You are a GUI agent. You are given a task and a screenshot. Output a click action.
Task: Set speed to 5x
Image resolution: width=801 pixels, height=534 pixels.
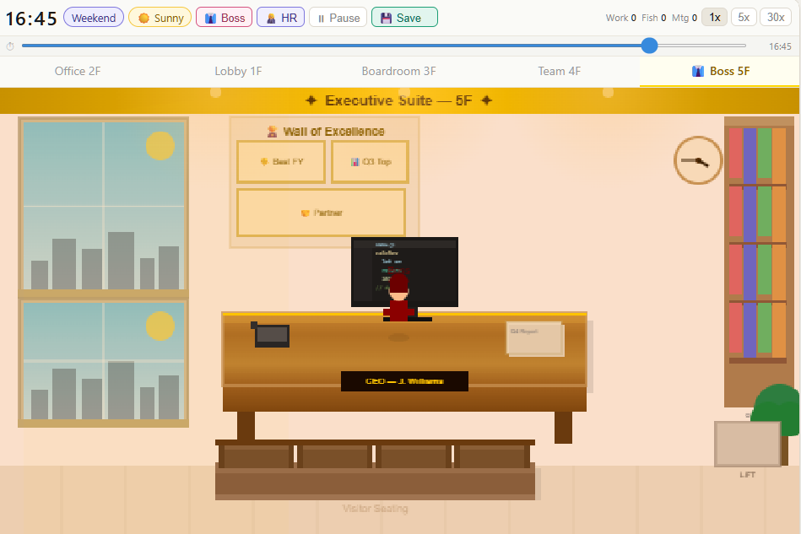point(744,18)
